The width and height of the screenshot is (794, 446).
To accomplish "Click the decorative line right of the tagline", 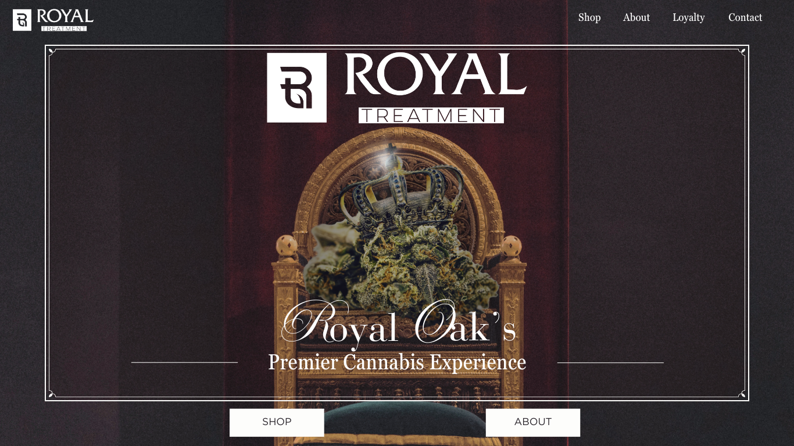I will coord(610,362).
